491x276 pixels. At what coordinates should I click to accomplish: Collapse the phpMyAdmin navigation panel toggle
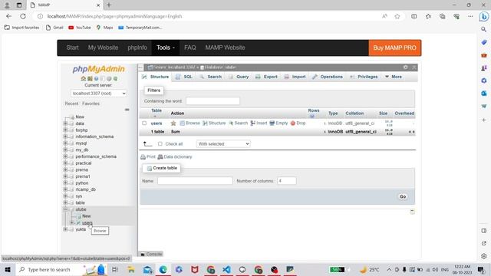pyautogui.click(x=140, y=67)
